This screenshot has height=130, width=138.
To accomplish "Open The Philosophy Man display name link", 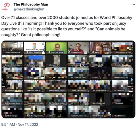I will (31, 4).
